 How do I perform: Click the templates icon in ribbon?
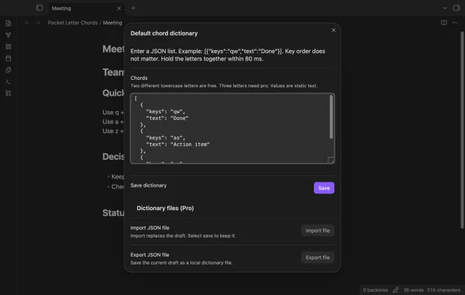pyautogui.click(x=8, y=70)
